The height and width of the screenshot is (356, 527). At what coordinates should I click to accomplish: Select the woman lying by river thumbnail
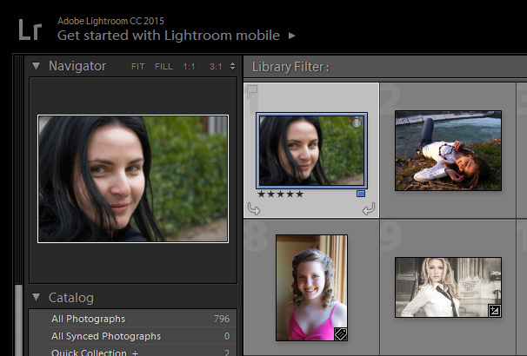tap(448, 151)
